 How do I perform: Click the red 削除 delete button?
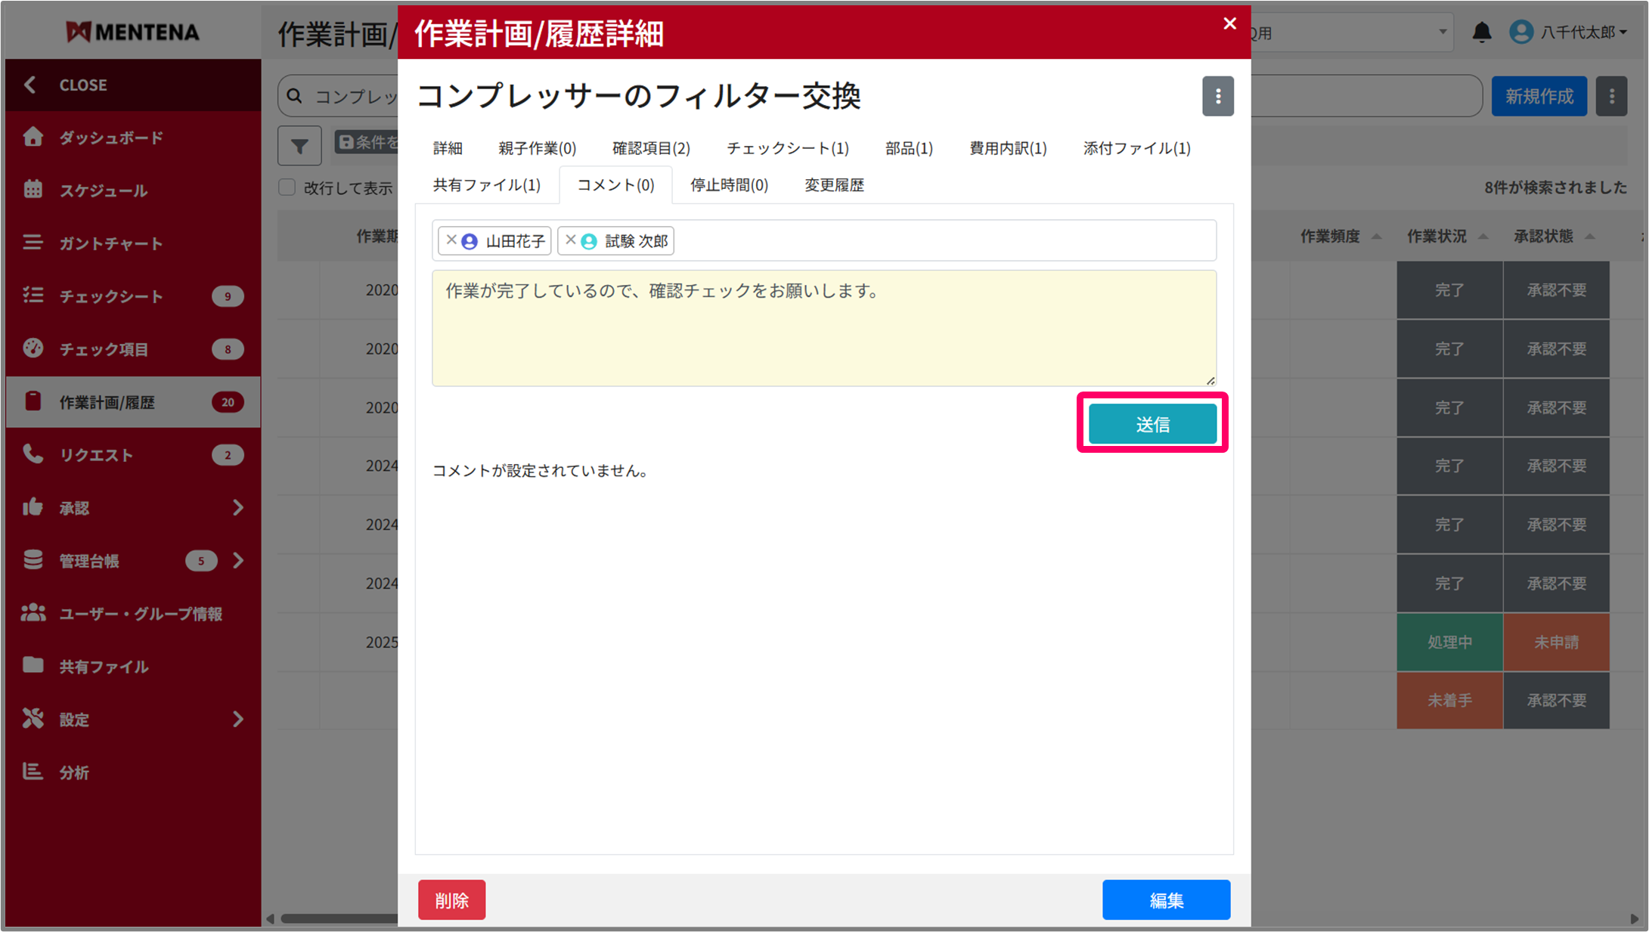[x=451, y=899]
